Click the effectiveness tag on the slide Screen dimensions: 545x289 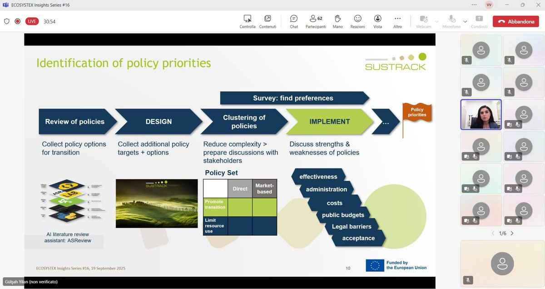pyautogui.click(x=318, y=177)
